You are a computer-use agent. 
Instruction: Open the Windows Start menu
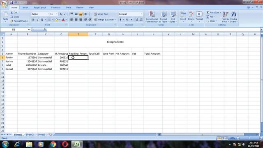coord(5,144)
